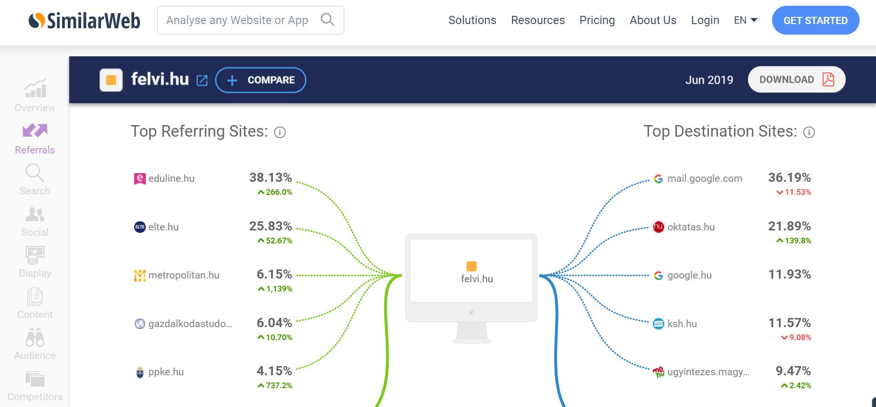
Task: Open felvi.hu external link icon
Action: (202, 80)
